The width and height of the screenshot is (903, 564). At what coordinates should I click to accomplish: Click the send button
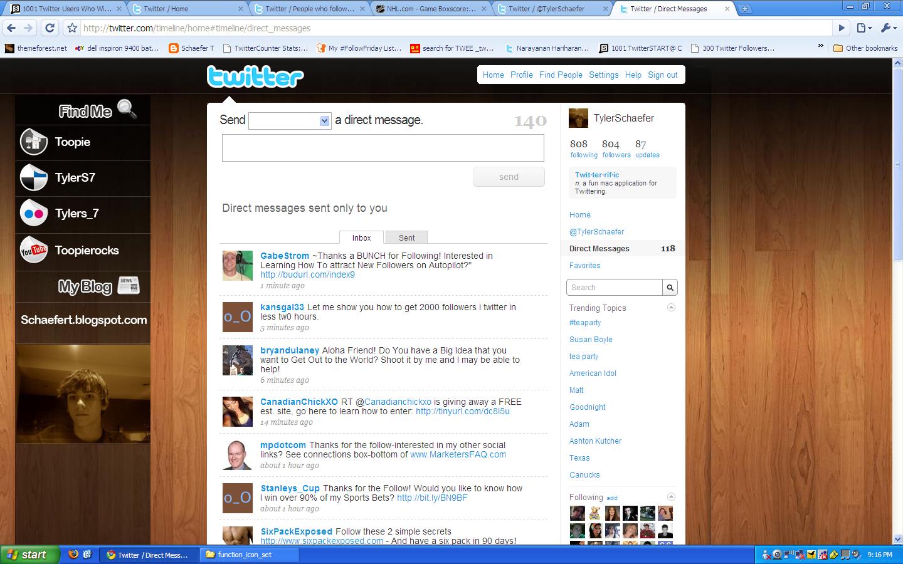pyautogui.click(x=509, y=177)
